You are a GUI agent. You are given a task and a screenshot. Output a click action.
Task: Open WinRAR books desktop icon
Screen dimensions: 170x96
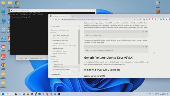[x=158, y=12]
